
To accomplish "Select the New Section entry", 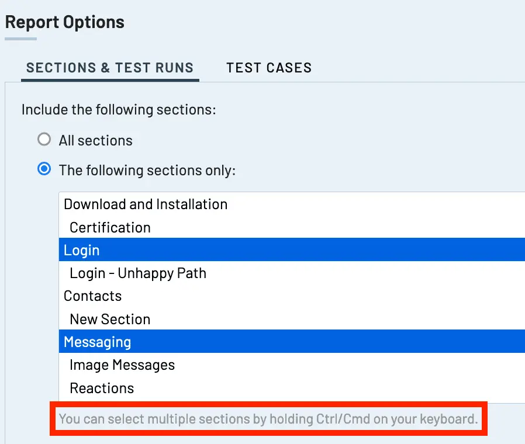I will (292, 319).
